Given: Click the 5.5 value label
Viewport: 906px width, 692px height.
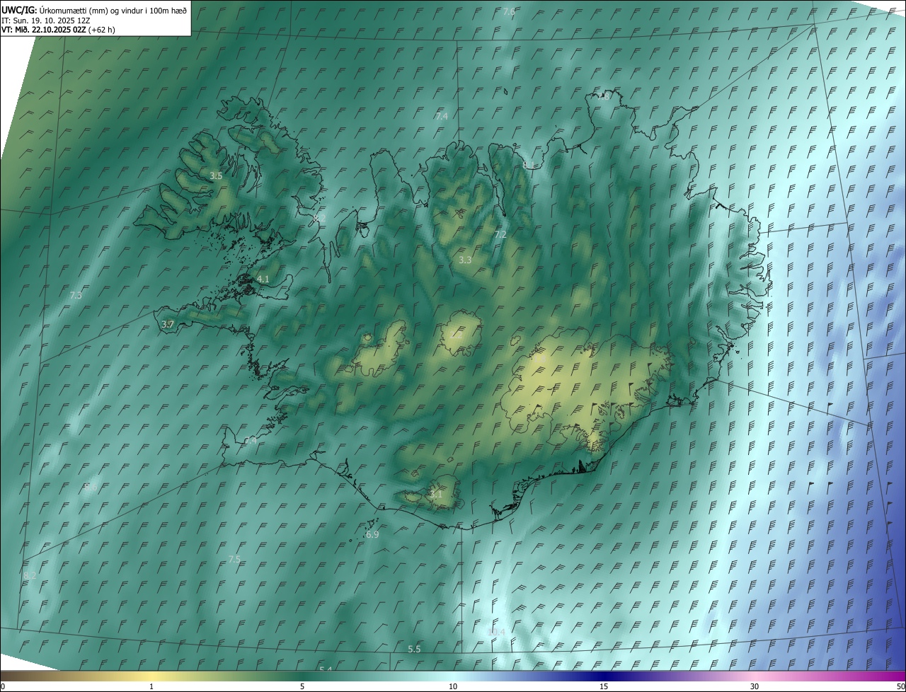Looking at the screenshot, I should [414, 649].
